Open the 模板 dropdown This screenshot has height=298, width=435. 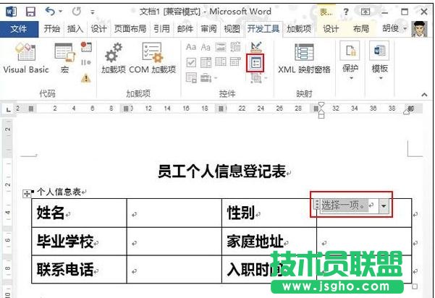click(379, 61)
